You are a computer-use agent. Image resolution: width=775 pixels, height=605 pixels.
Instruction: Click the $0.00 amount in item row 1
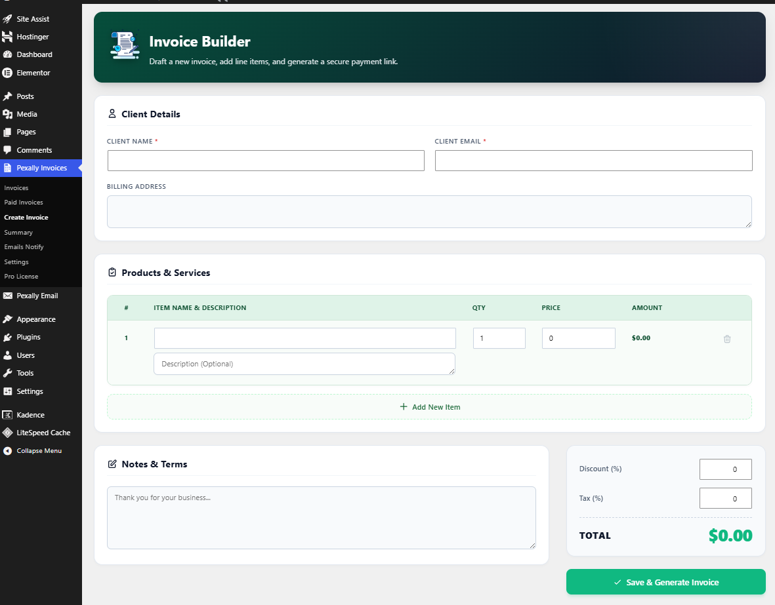tap(641, 338)
